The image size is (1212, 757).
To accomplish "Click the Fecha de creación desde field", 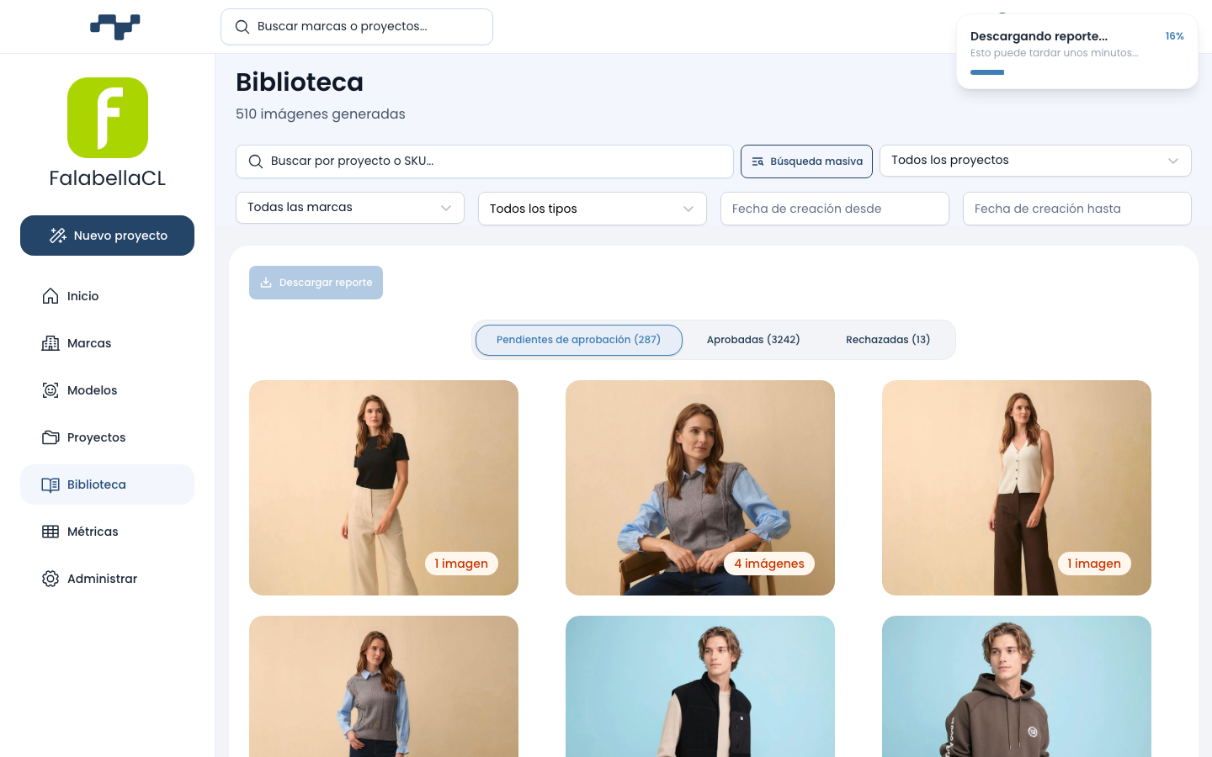I will point(835,209).
